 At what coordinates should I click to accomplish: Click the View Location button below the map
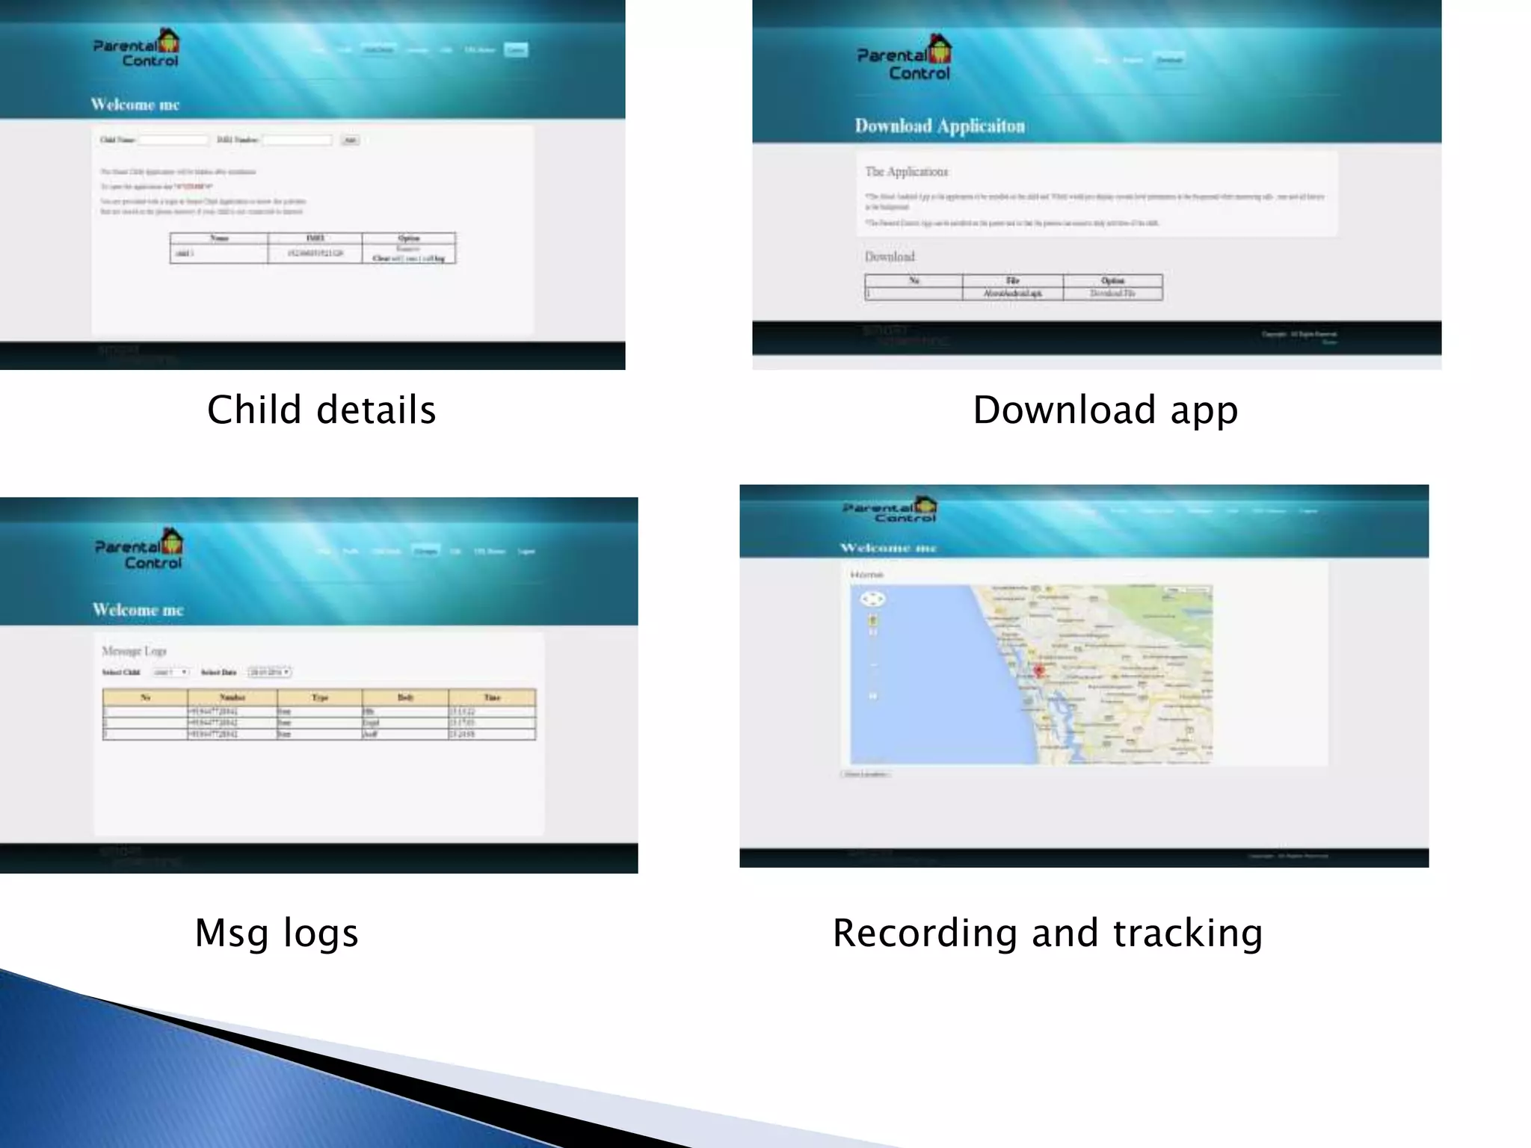coord(866,774)
